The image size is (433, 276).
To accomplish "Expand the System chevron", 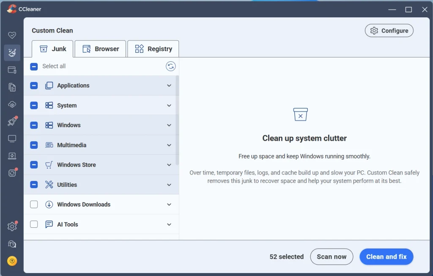I will pos(169,105).
